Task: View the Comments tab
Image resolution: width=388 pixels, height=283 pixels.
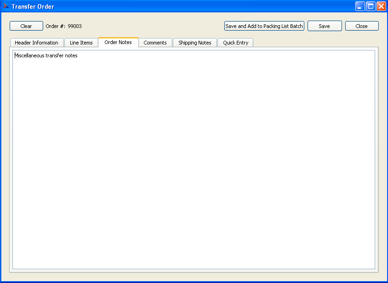Action: [x=155, y=42]
